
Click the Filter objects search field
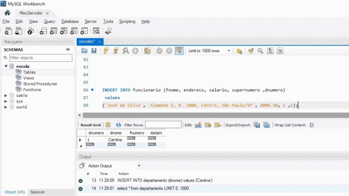click(41, 58)
